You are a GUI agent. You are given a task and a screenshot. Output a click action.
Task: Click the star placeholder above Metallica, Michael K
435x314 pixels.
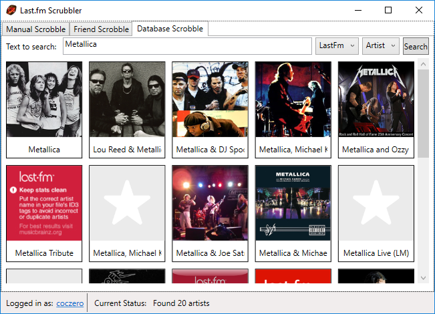pyautogui.click(x=127, y=203)
